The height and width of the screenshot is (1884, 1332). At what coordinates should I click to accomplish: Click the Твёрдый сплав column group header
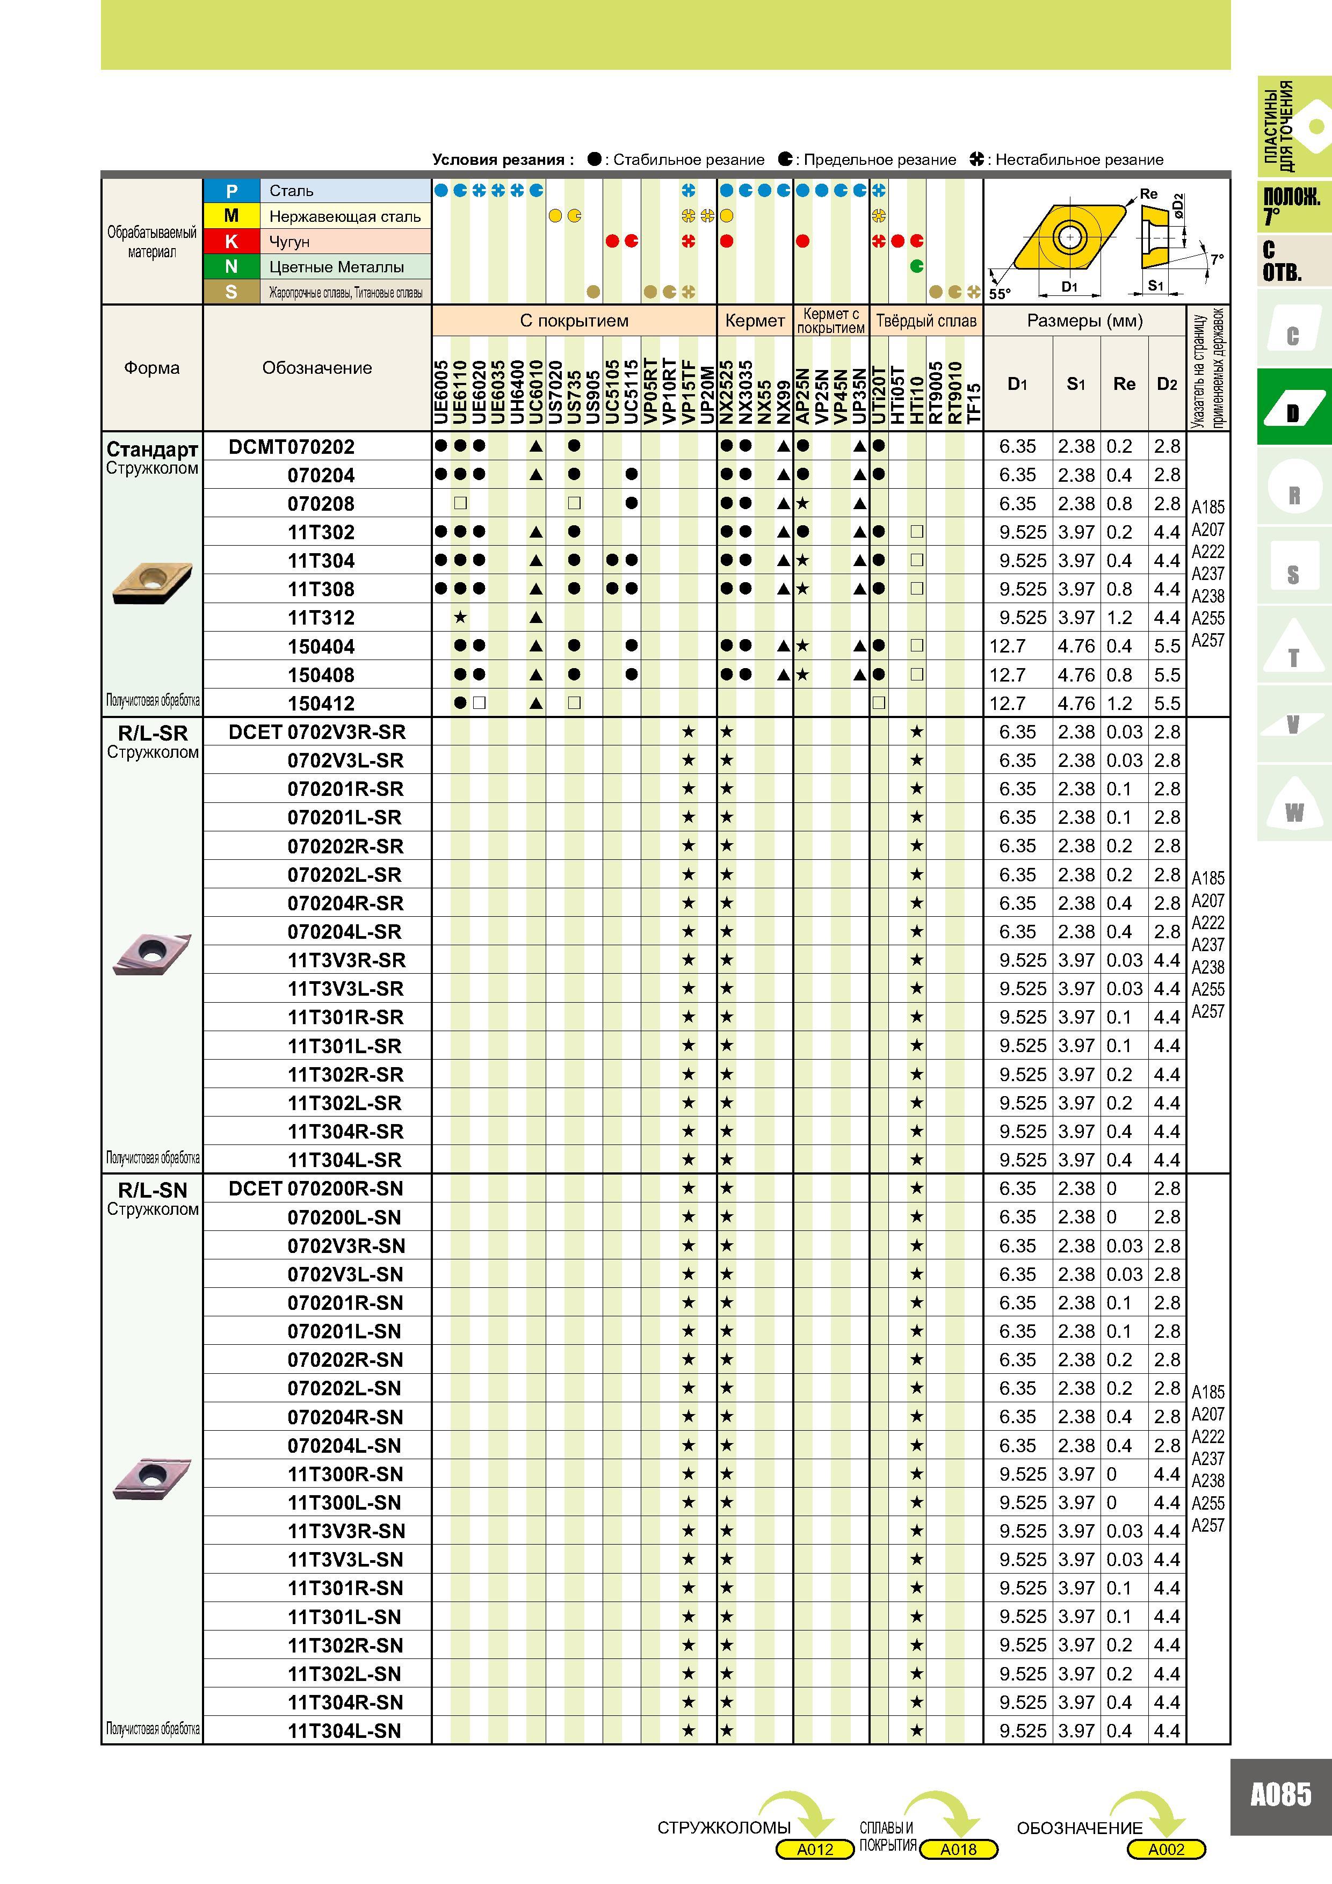(926, 321)
